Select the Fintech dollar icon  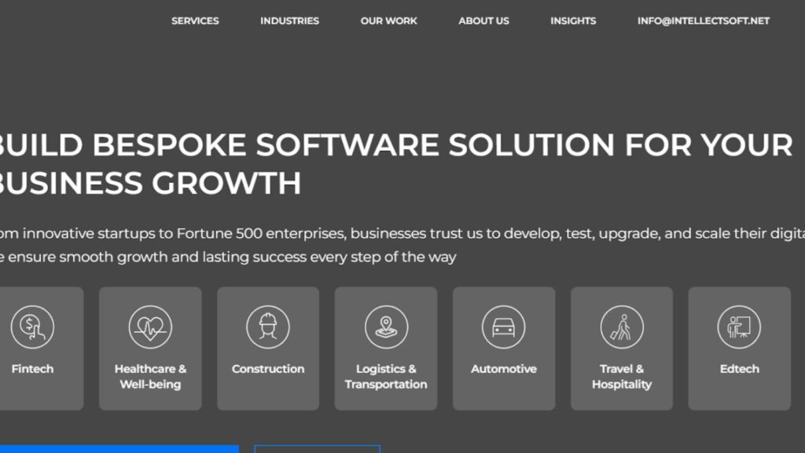tap(32, 326)
